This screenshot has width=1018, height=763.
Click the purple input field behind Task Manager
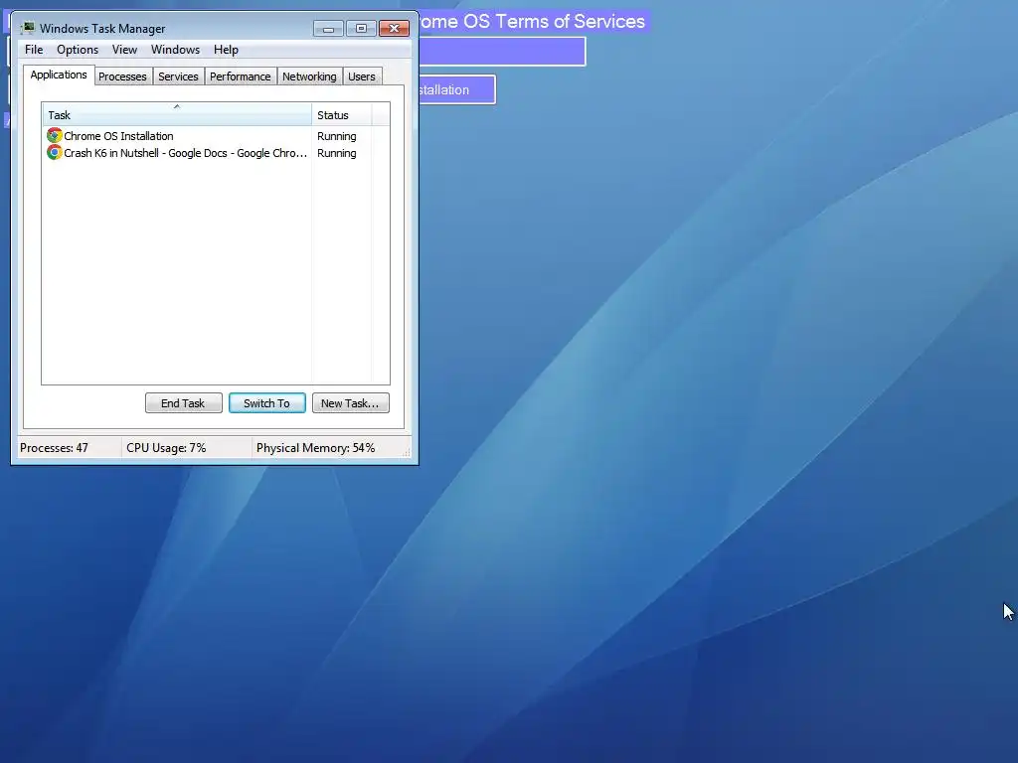[502, 52]
